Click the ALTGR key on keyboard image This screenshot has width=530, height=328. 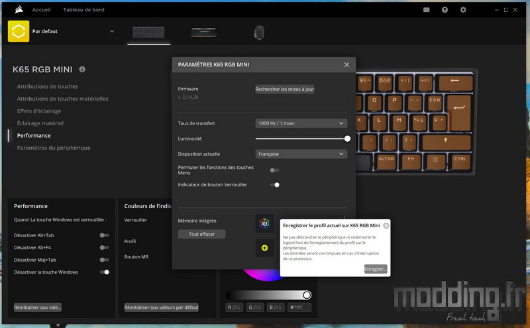[386, 161]
